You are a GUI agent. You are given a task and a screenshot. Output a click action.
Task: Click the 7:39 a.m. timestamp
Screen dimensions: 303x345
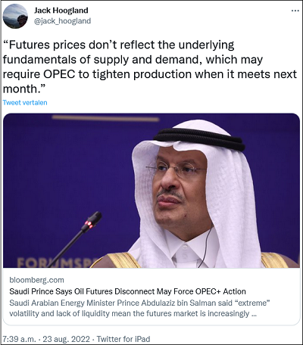[x=19, y=339]
